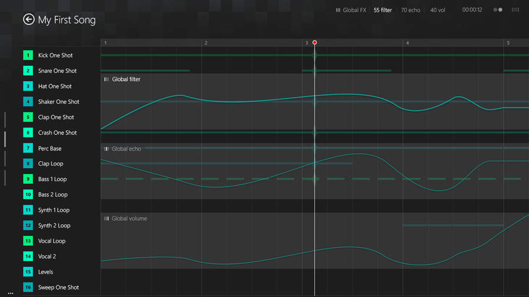Switch to the 55 filter tab
This screenshot has height=297, width=529.
(x=382, y=10)
